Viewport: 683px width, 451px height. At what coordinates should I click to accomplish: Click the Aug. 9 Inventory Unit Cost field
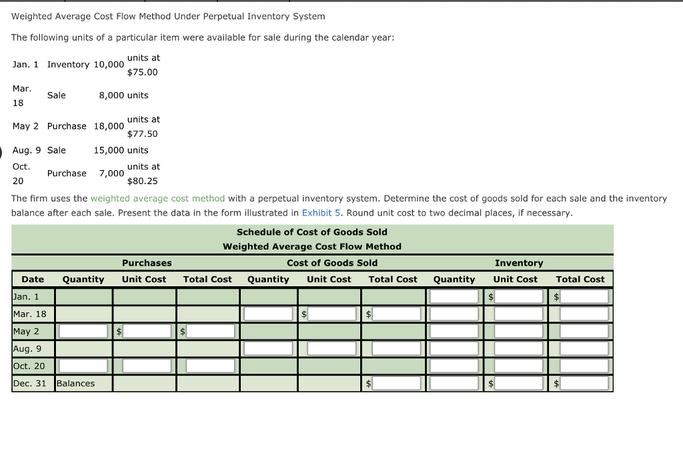click(x=517, y=348)
